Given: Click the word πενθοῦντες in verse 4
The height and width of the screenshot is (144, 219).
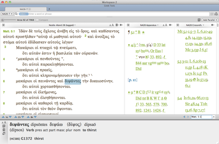Looking at the screenshot, I should point(50,59).
